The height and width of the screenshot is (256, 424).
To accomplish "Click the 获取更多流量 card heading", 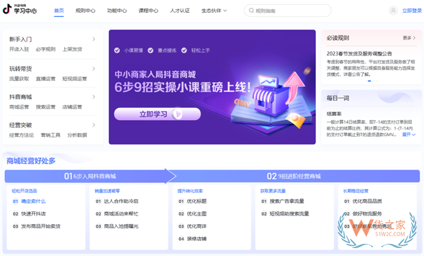I will pos(273,191).
